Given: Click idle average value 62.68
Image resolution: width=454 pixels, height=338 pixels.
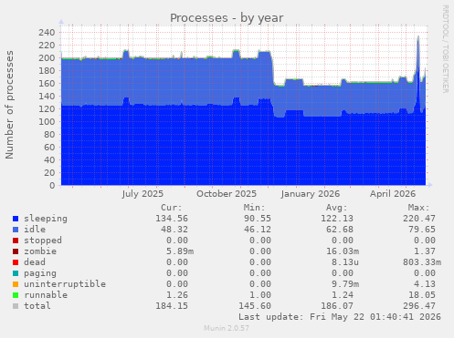Looking at the screenshot, I should (340, 230).
